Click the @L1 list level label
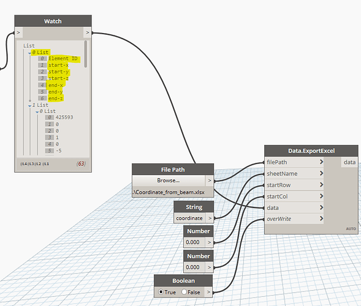This screenshot has width=361, height=306. tap(45, 164)
